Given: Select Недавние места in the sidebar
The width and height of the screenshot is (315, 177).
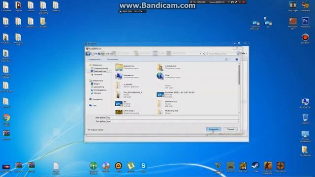Looking at the screenshot, I should pyautogui.click(x=99, y=68).
